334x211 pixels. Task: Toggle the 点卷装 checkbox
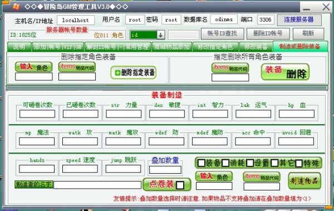tap(180, 185)
